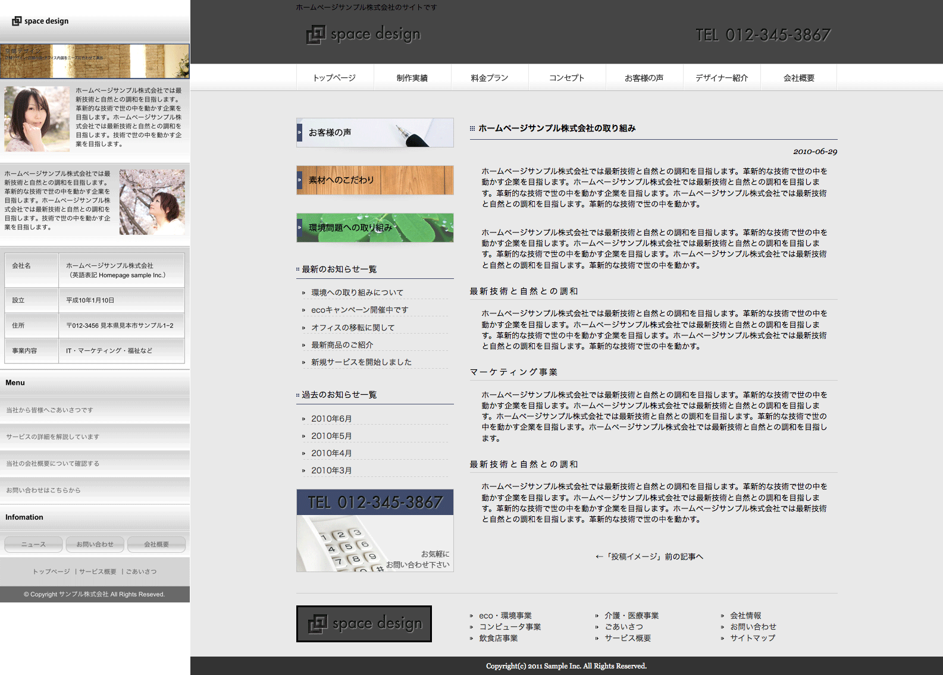Screen dimensions: 943x675
Task: Go to the previous article 投稿イメージ link
Action: tap(649, 557)
